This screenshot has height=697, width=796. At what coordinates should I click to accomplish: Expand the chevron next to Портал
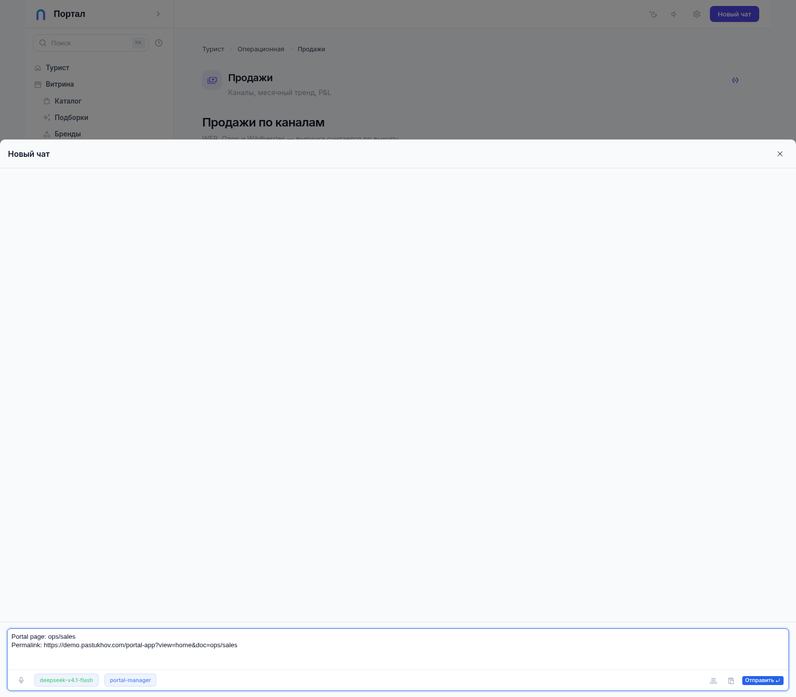pos(158,14)
